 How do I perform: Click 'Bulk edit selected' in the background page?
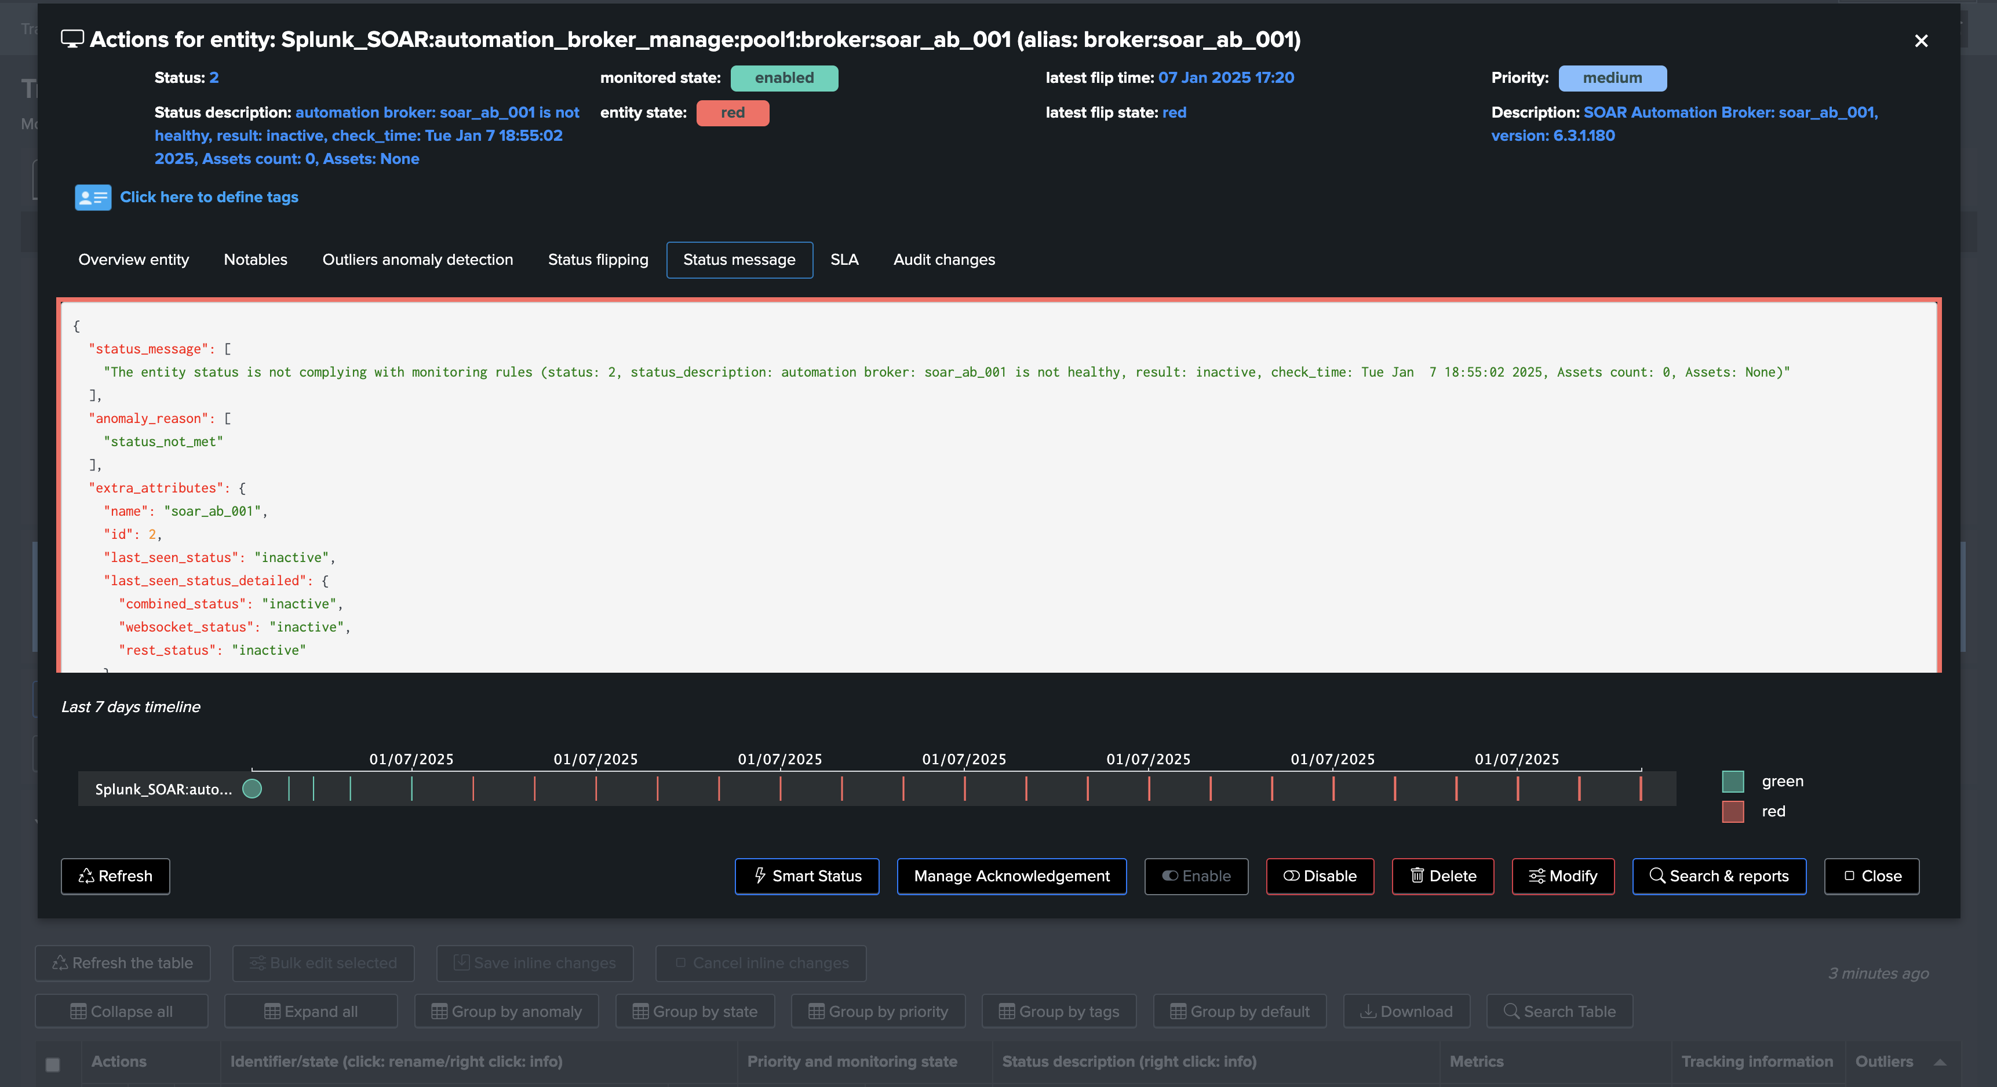click(323, 963)
